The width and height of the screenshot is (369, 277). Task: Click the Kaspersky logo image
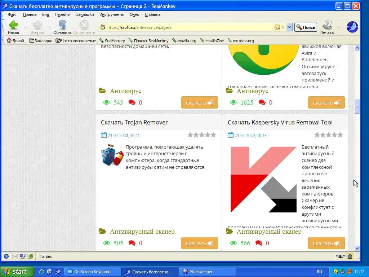(x=263, y=180)
